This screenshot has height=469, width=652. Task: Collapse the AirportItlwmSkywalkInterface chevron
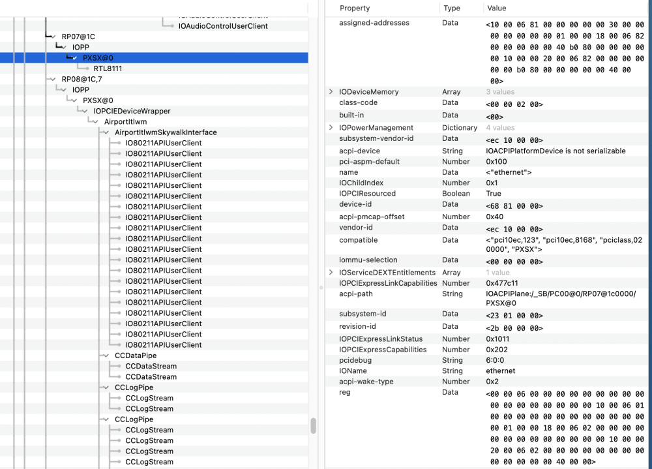106,132
